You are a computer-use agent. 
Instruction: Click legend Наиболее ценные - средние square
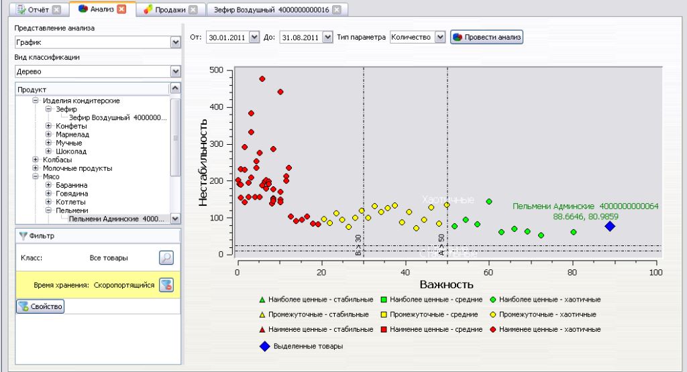coord(383,300)
